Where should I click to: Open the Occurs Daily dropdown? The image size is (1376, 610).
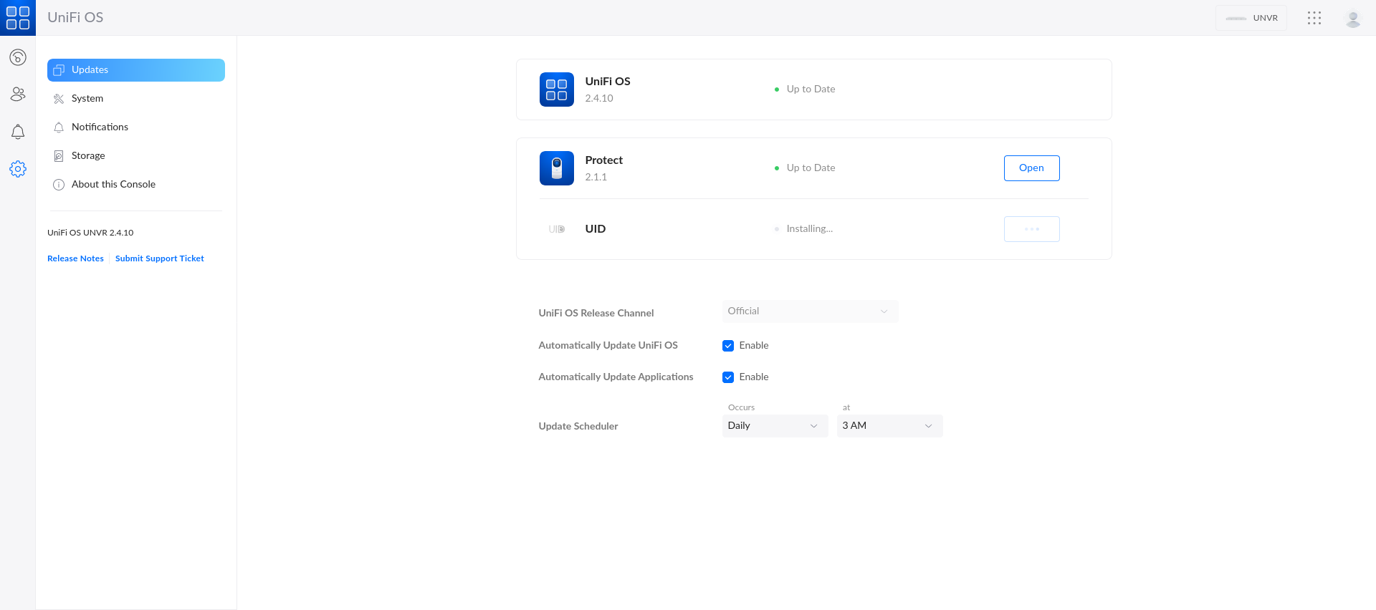(x=774, y=426)
